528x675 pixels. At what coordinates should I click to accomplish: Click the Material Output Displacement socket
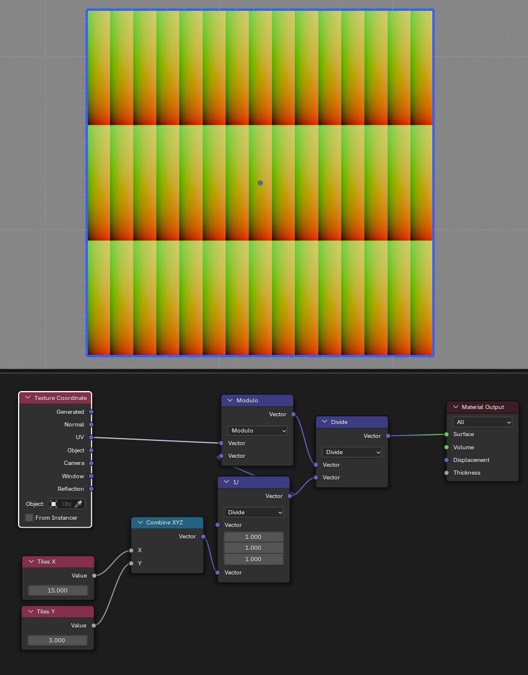447,460
